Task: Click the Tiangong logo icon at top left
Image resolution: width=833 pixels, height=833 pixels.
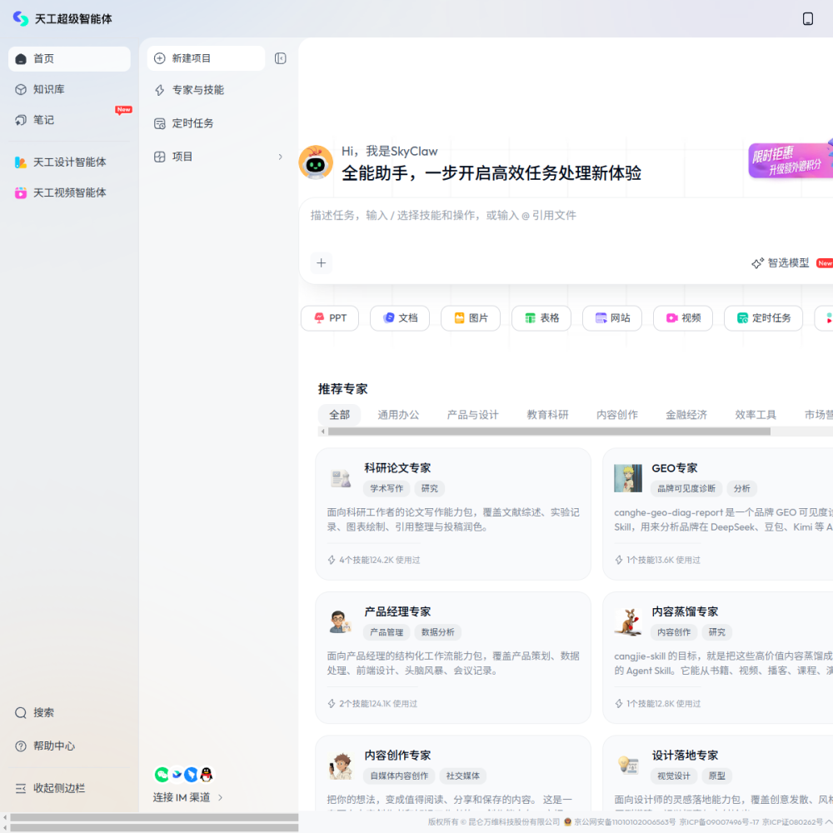Action: point(21,18)
